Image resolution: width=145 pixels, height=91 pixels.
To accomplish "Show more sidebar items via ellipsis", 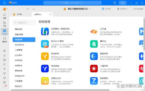I will click(5, 86).
